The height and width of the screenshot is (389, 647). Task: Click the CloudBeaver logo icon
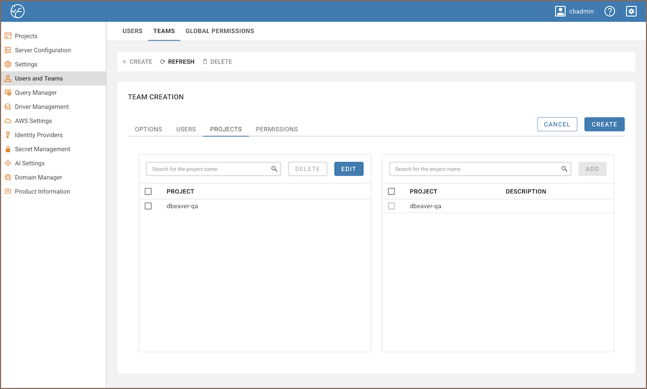point(18,11)
